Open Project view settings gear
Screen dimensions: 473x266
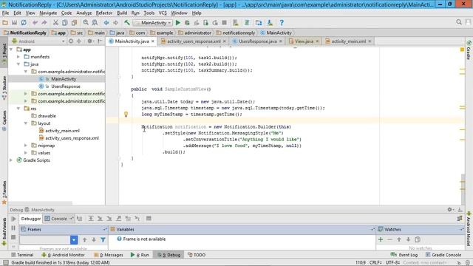click(89, 41)
